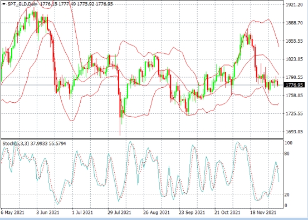Click the 29 Jul 2021 date label
This screenshot has height=220, width=308.
coord(119,212)
